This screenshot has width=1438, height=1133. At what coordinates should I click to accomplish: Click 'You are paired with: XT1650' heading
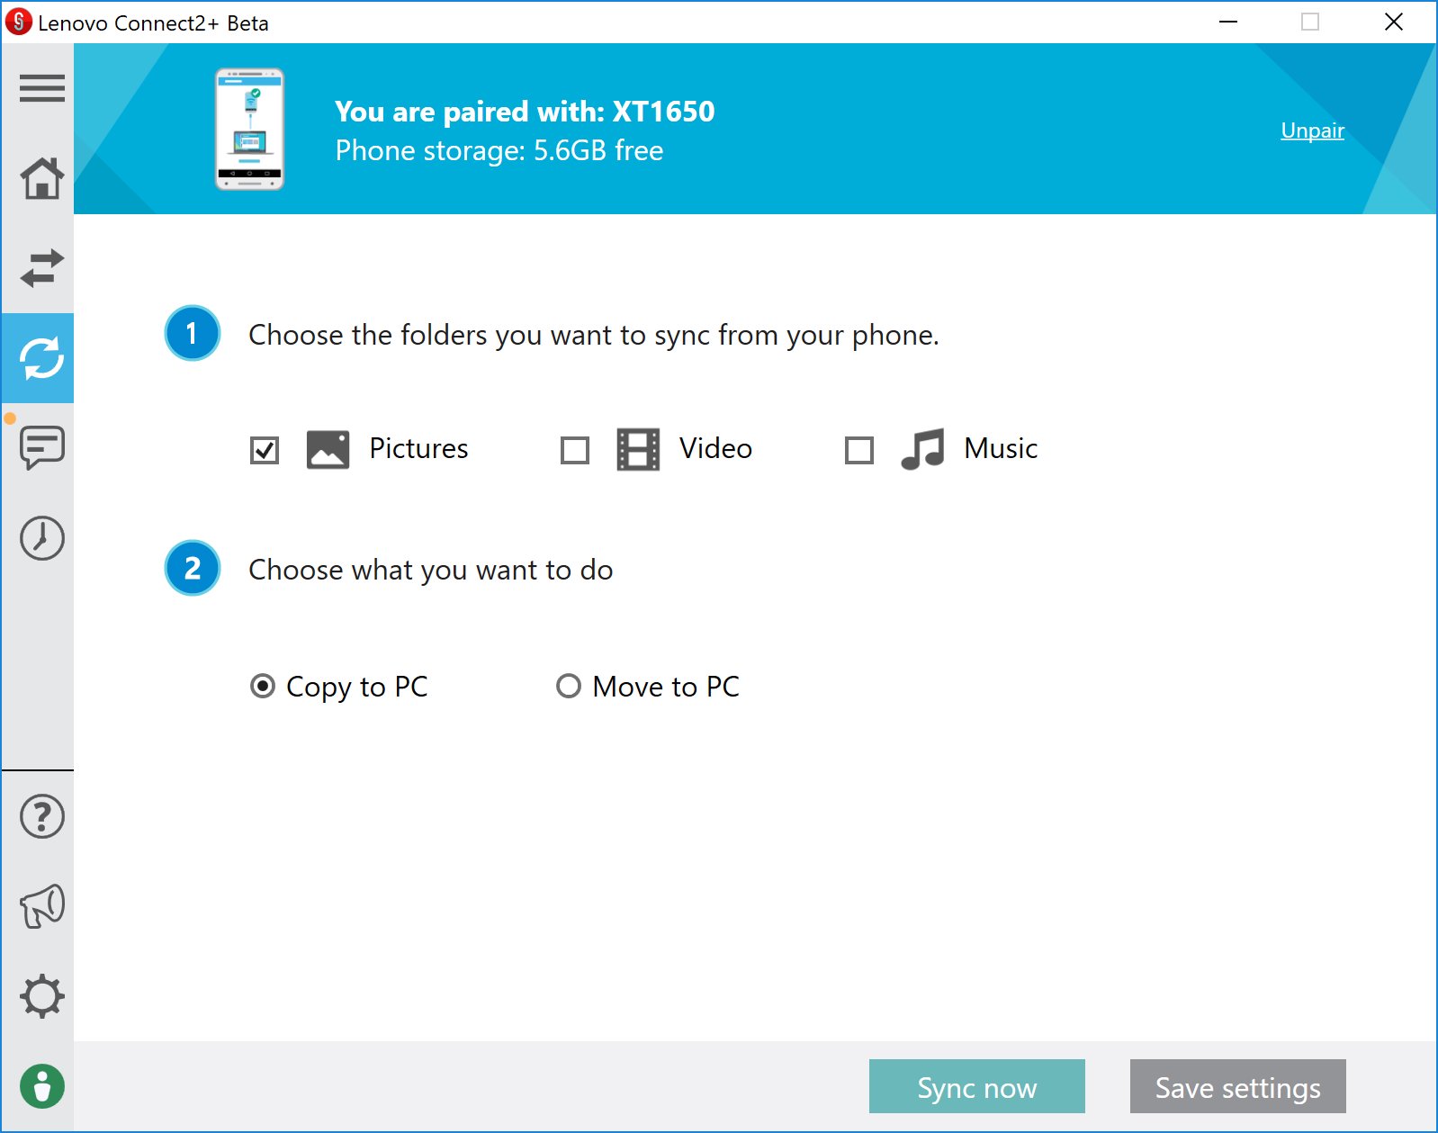point(525,112)
